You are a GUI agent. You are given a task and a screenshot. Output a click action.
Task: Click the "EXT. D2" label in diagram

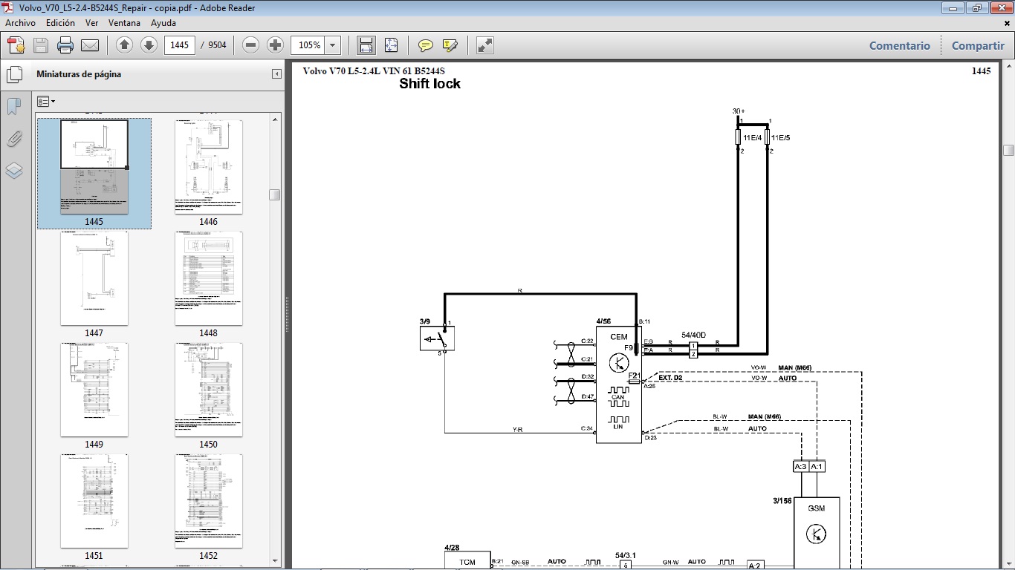[670, 379]
